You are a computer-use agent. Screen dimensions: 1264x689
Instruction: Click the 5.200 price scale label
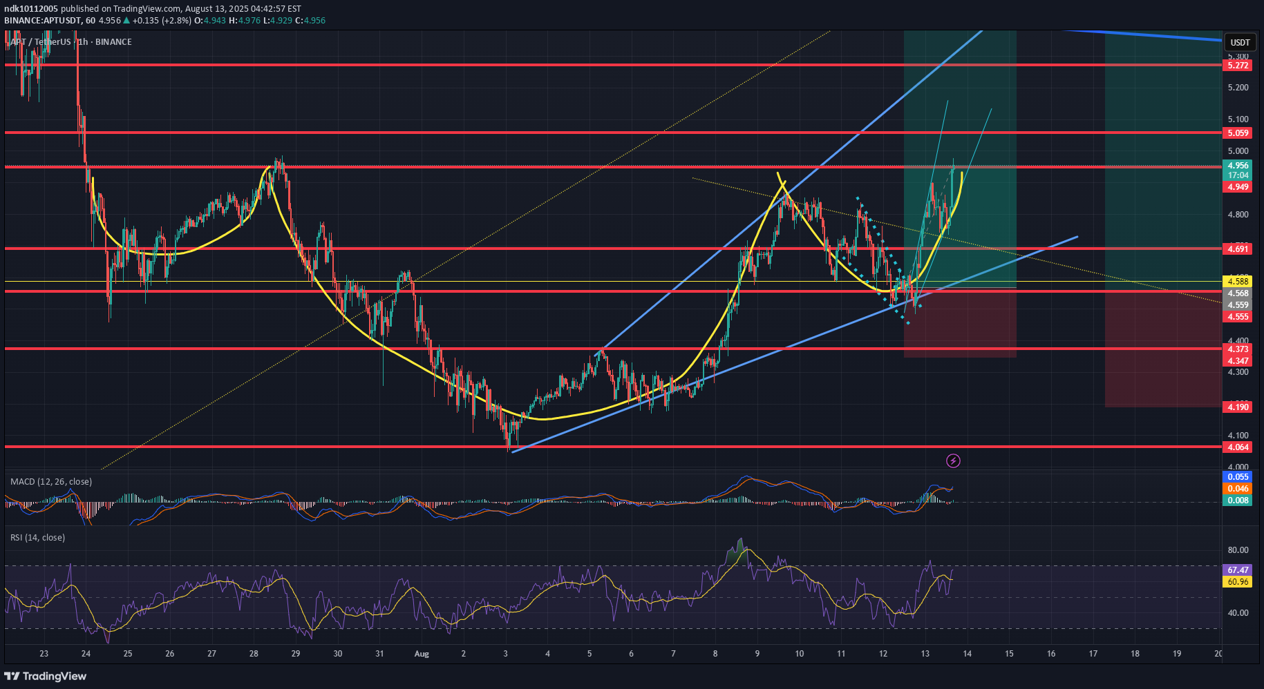(1238, 88)
